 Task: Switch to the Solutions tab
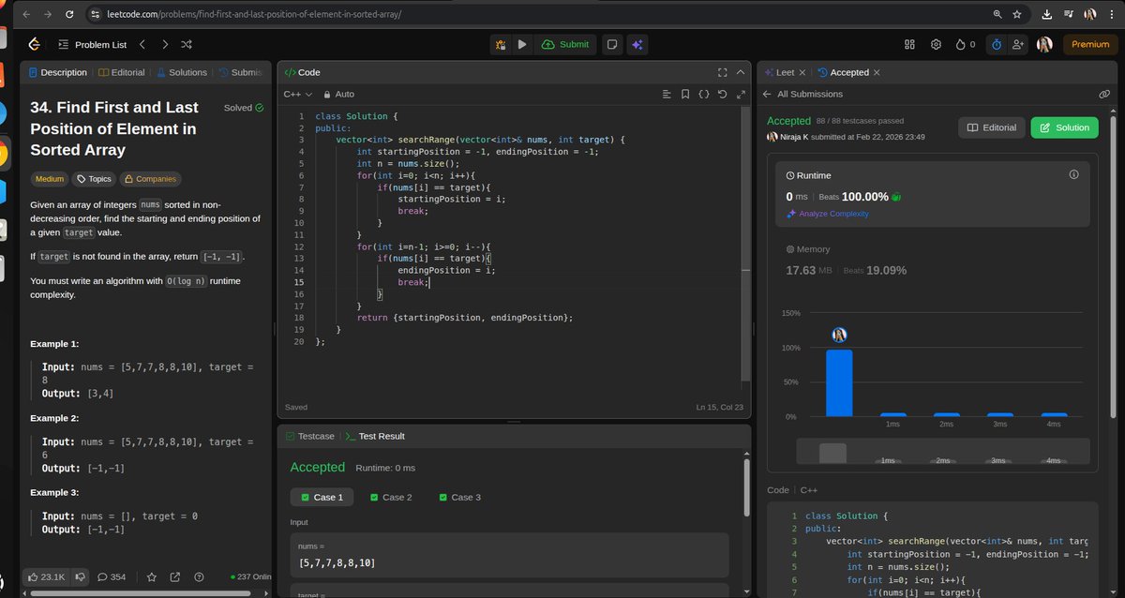click(181, 72)
